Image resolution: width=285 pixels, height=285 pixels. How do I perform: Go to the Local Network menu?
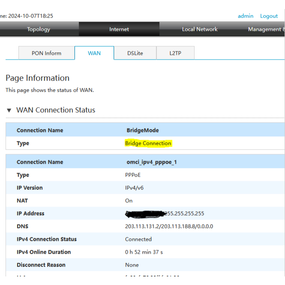point(199,29)
